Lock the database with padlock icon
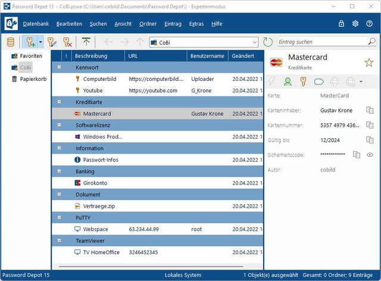Image resolution: width=381 pixels, height=281 pixels. tap(341, 24)
